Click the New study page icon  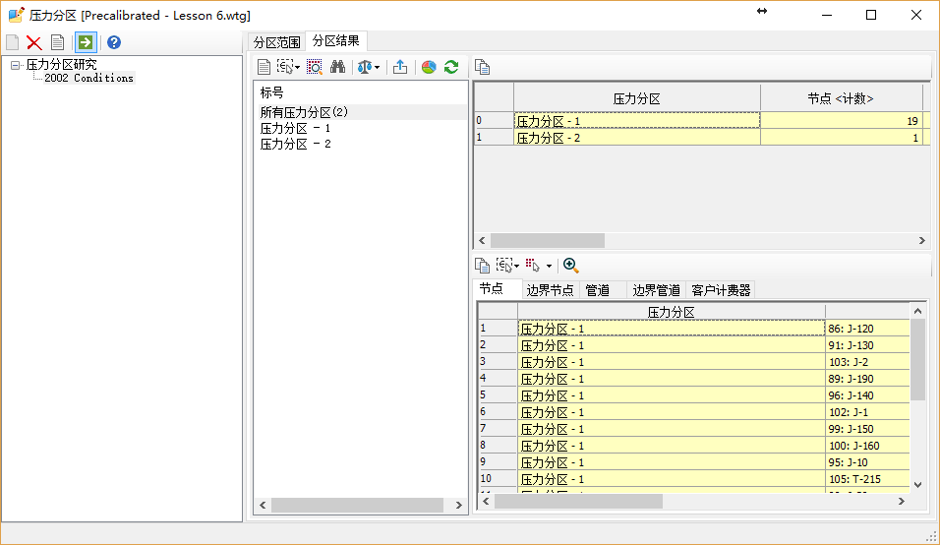coord(13,42)
